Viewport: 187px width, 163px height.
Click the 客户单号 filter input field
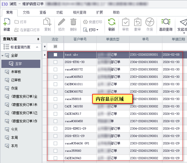point(80,47)
